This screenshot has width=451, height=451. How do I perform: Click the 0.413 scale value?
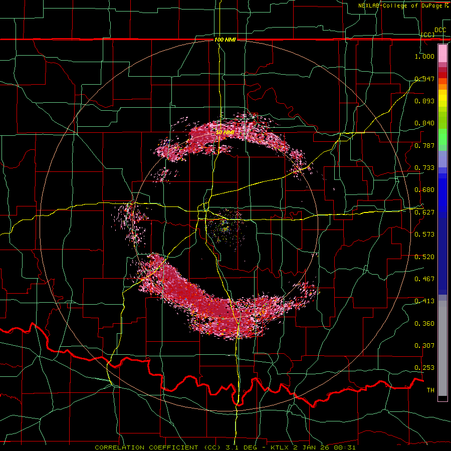424,301
